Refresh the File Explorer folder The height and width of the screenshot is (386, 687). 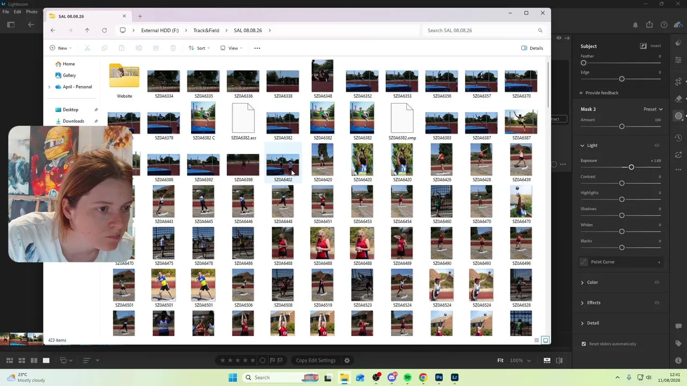pos(104,31)
